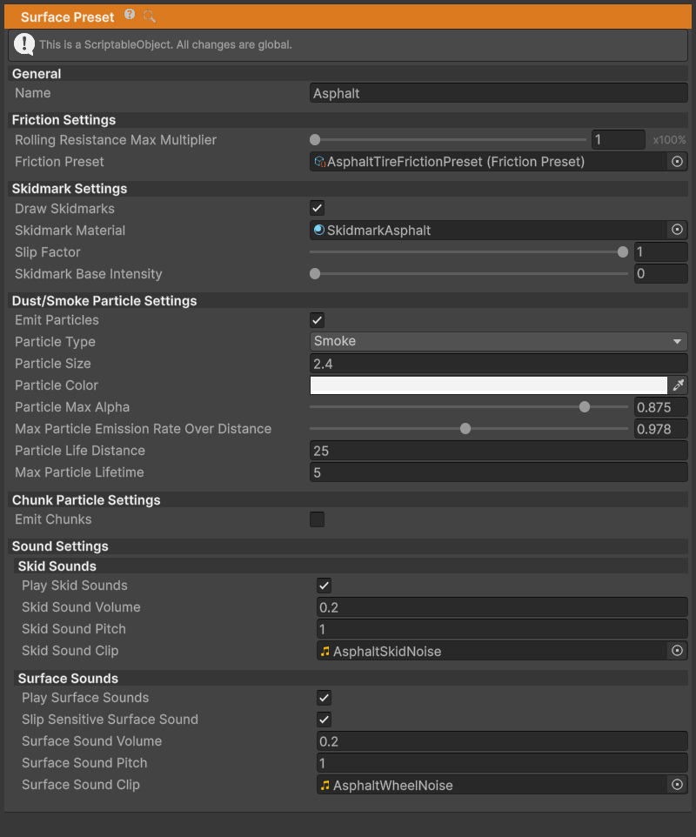
Task: Uncheck Play Surface Sounds
Action: click(324, 698)
